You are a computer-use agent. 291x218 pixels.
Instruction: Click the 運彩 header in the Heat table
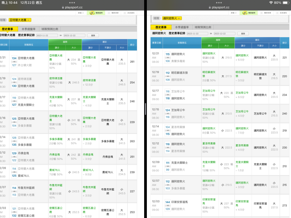click(257, 40)
